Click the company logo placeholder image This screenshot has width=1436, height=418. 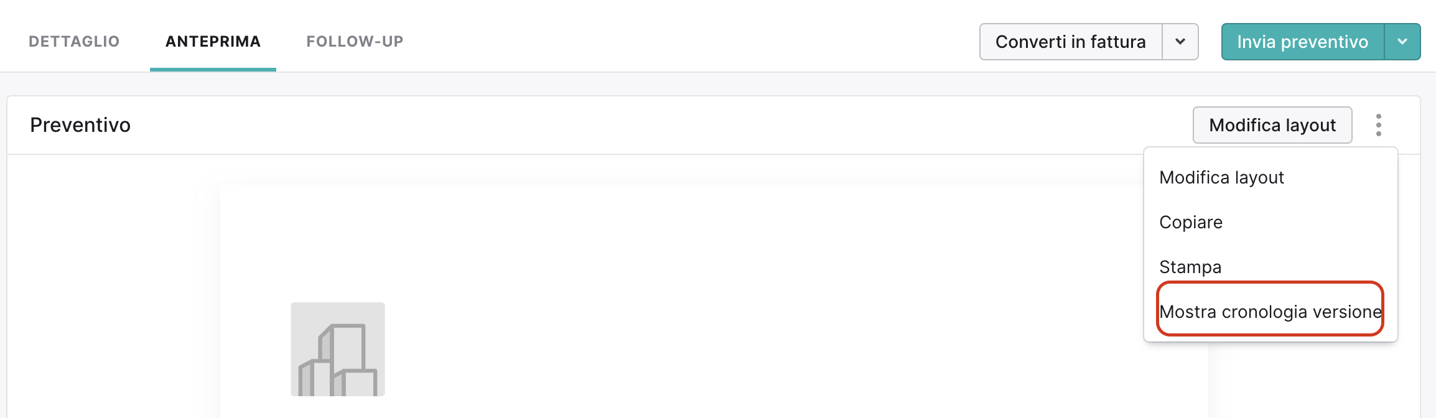[338, 349]
